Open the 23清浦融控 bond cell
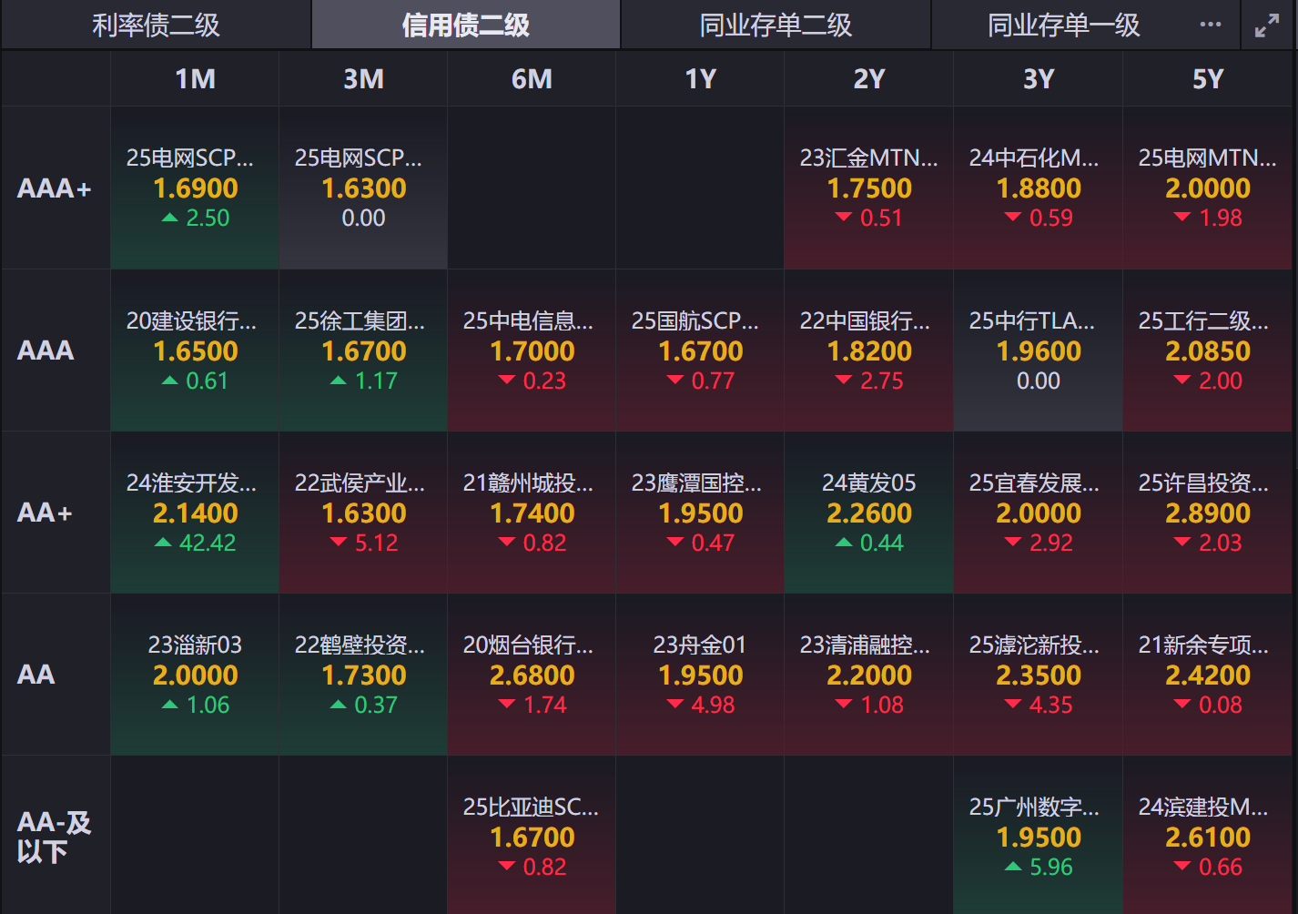 (869, 675)
